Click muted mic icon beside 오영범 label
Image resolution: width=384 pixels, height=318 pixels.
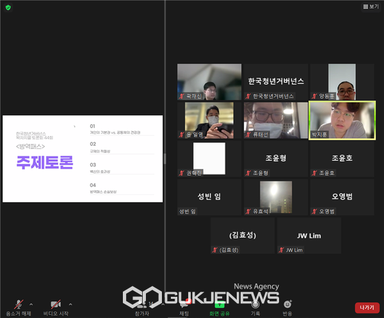click(314, 212)
